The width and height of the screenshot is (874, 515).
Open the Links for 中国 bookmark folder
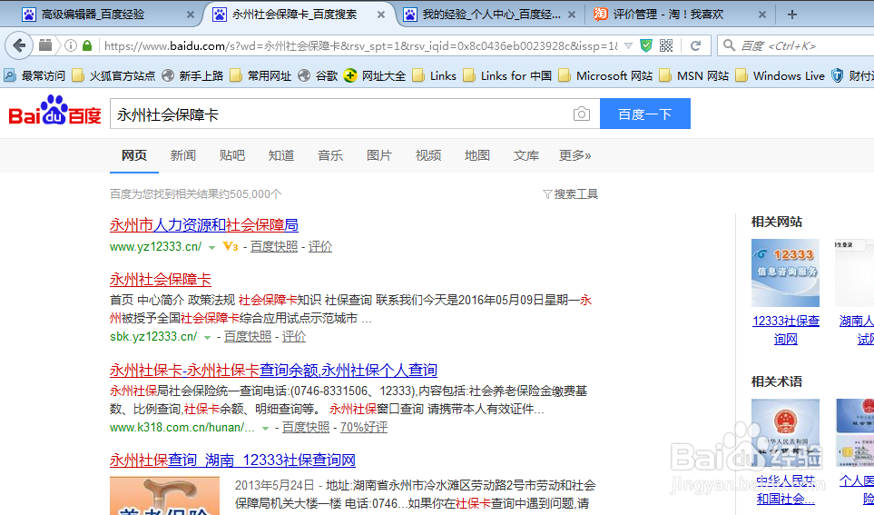pyautogui.click(x=507, y=76)
